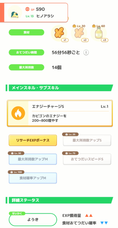Screen dimensions: 118x228
Task: Tap the Pokéball SP icon
Action: pos(27,9)
